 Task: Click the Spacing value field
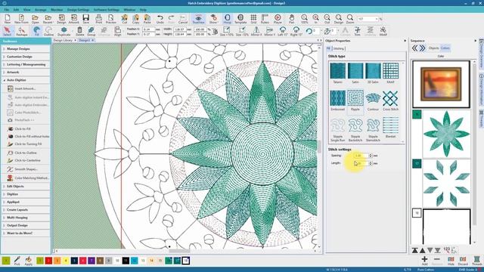[x=361, y=156]
